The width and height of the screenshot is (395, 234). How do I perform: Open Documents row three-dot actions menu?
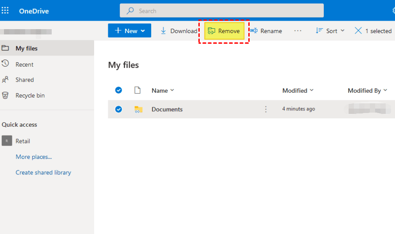coord(266,109)
